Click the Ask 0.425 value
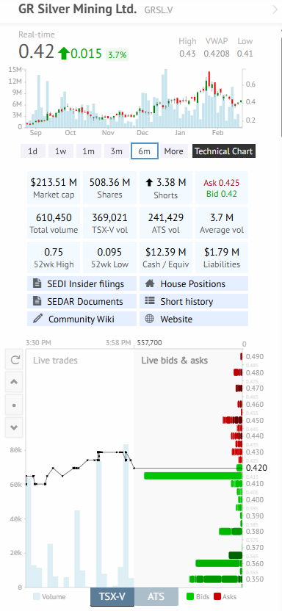This screenshot has height=611, width=282. click(x=221, y=183)
